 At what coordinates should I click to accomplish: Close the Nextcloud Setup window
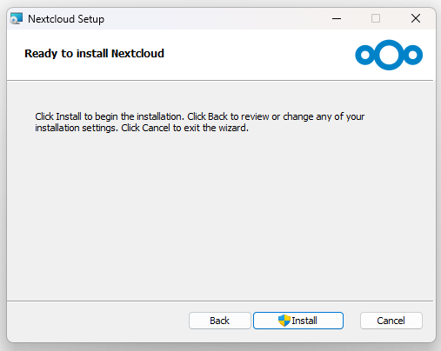(416, 18)
